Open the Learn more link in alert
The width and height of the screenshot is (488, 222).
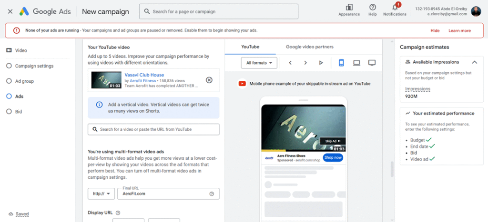coord(459,30)
